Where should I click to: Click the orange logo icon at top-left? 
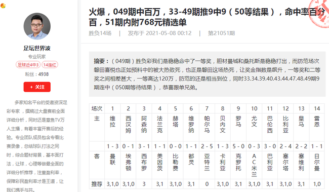[x=3, y=6]
